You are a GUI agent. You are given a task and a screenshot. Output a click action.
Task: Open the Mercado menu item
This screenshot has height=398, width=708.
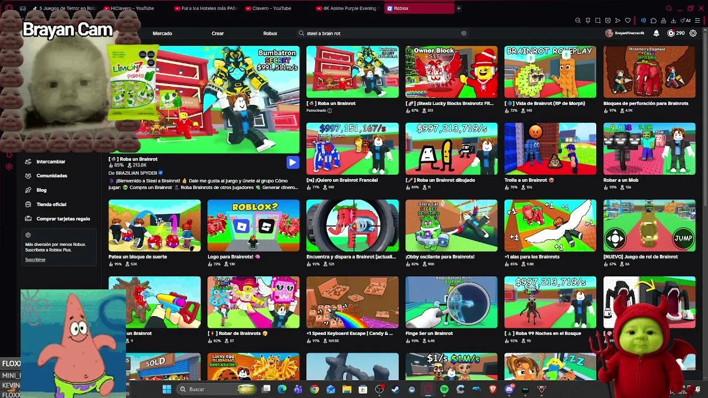(x=162, y=33)
